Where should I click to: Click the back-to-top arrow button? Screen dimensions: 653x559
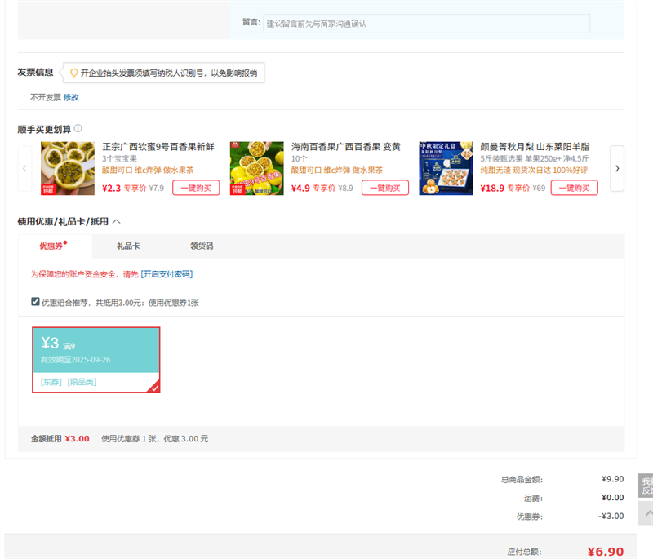(x=646, y=513)
